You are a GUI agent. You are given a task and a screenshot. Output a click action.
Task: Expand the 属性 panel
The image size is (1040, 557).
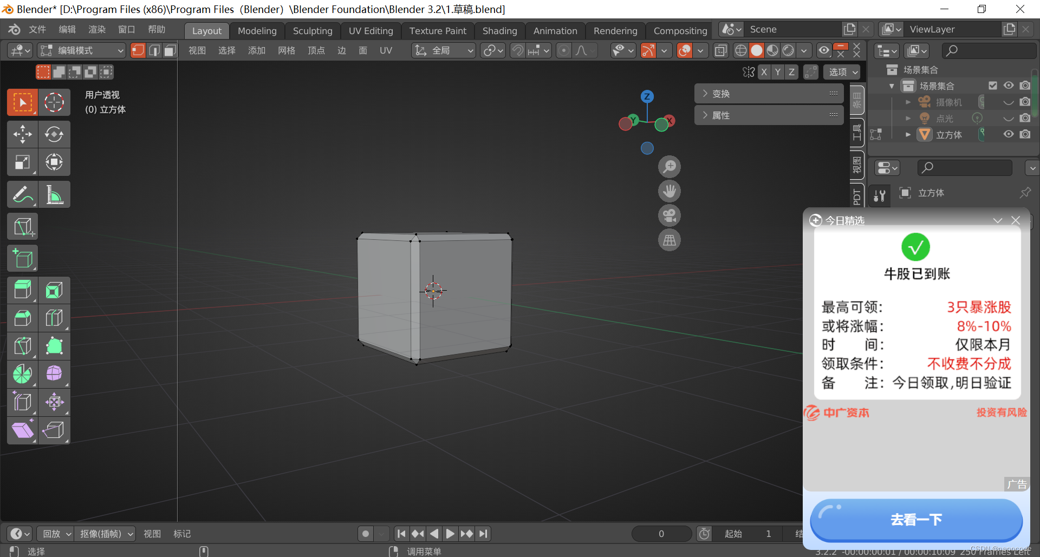[x=769, y=115]
